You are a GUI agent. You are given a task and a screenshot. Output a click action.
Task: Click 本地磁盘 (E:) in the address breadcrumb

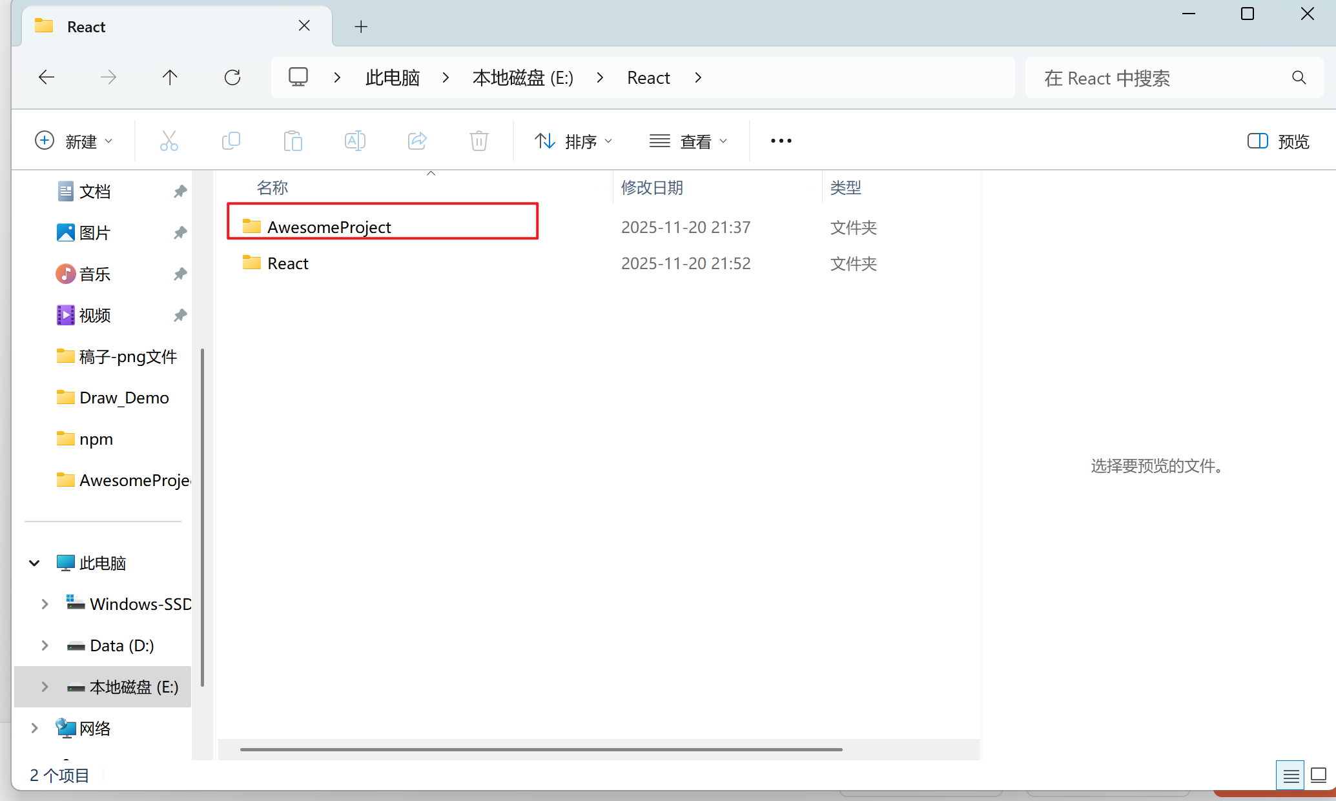pyautogui.click(x=522, y=78)
